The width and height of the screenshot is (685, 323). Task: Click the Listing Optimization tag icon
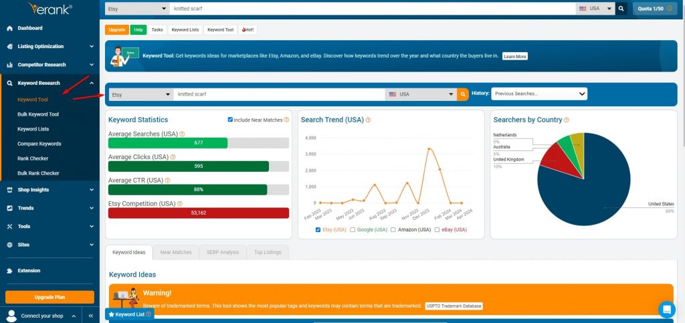pyautogui.click(x=9, y=47)
